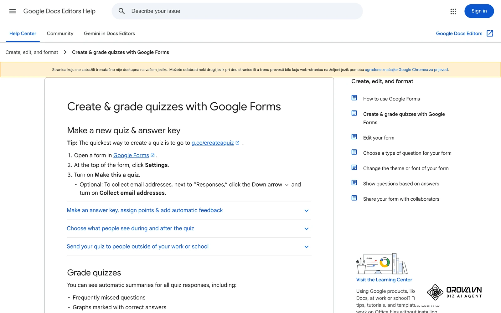This screenshot has height=313, width=501.
Task: Click the article icon for Share your form with collaborators
Action: tap(354, 198)
